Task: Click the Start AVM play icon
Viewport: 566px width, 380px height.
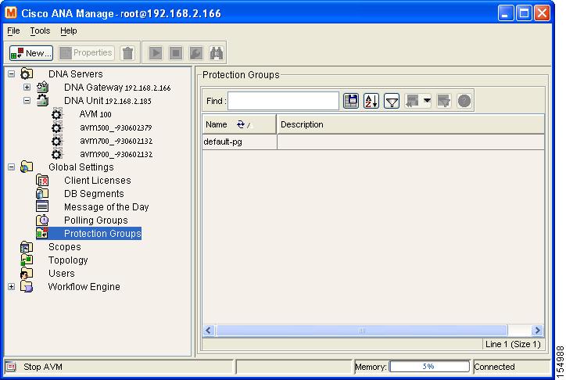Action: (156, 53)
